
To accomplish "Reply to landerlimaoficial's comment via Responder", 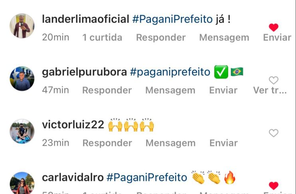I will (161, 38).
